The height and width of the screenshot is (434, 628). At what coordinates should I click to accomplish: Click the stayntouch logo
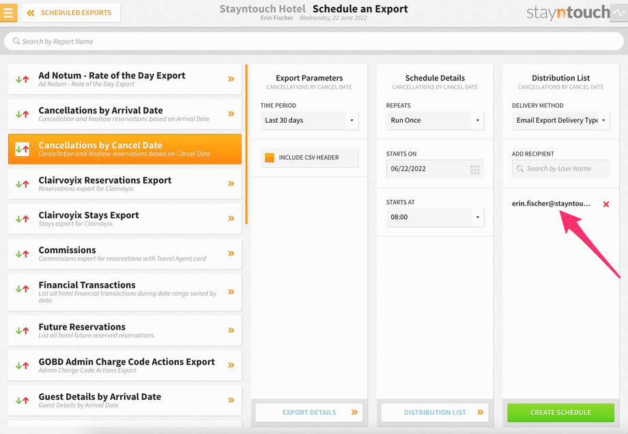click(568, 13)
